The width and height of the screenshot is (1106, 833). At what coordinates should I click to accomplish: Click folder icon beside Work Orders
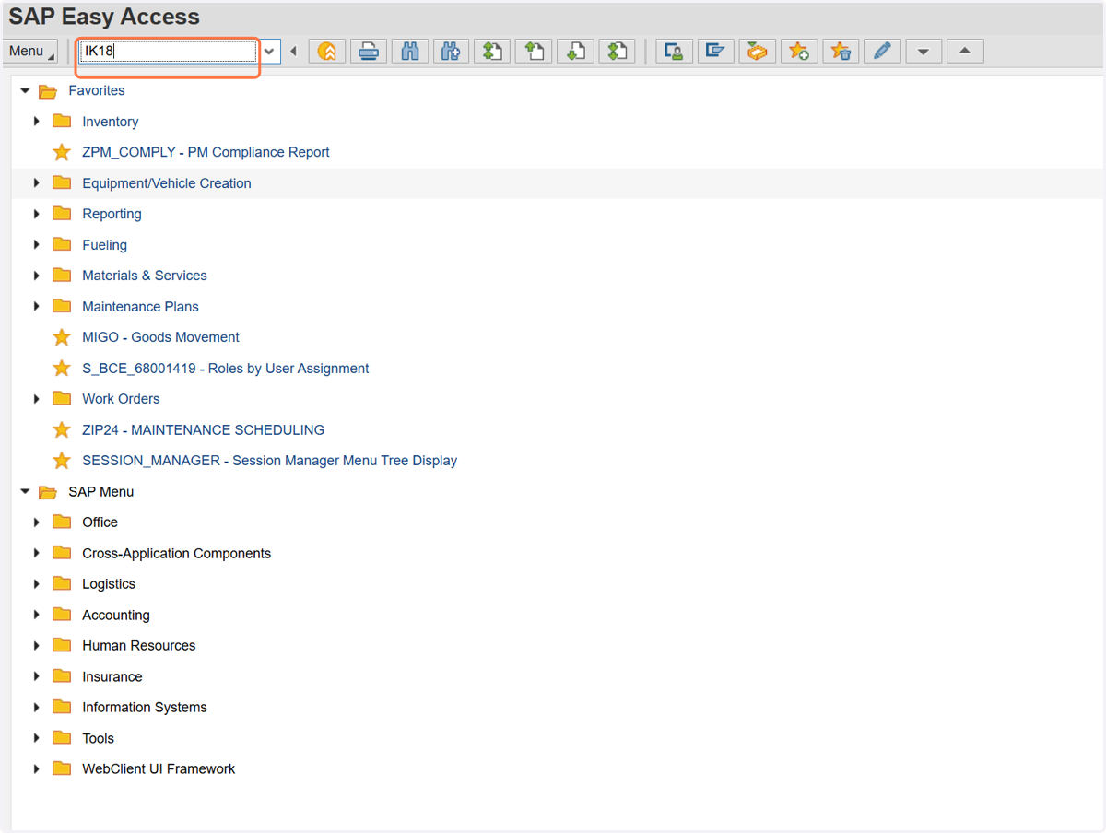62,399
